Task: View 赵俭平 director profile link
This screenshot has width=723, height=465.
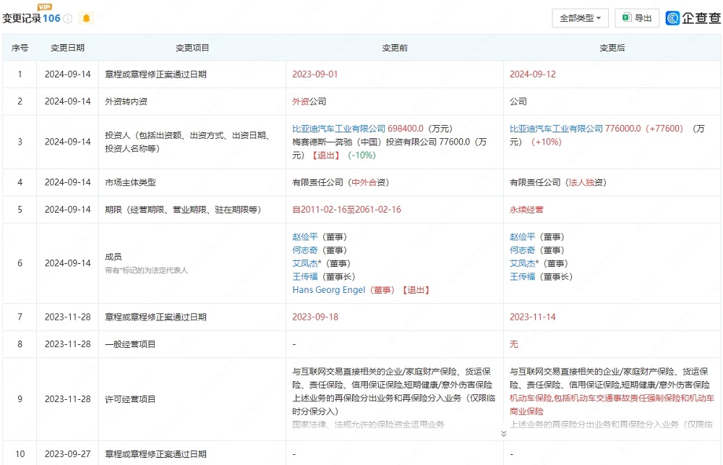Action: pos(304,236)
